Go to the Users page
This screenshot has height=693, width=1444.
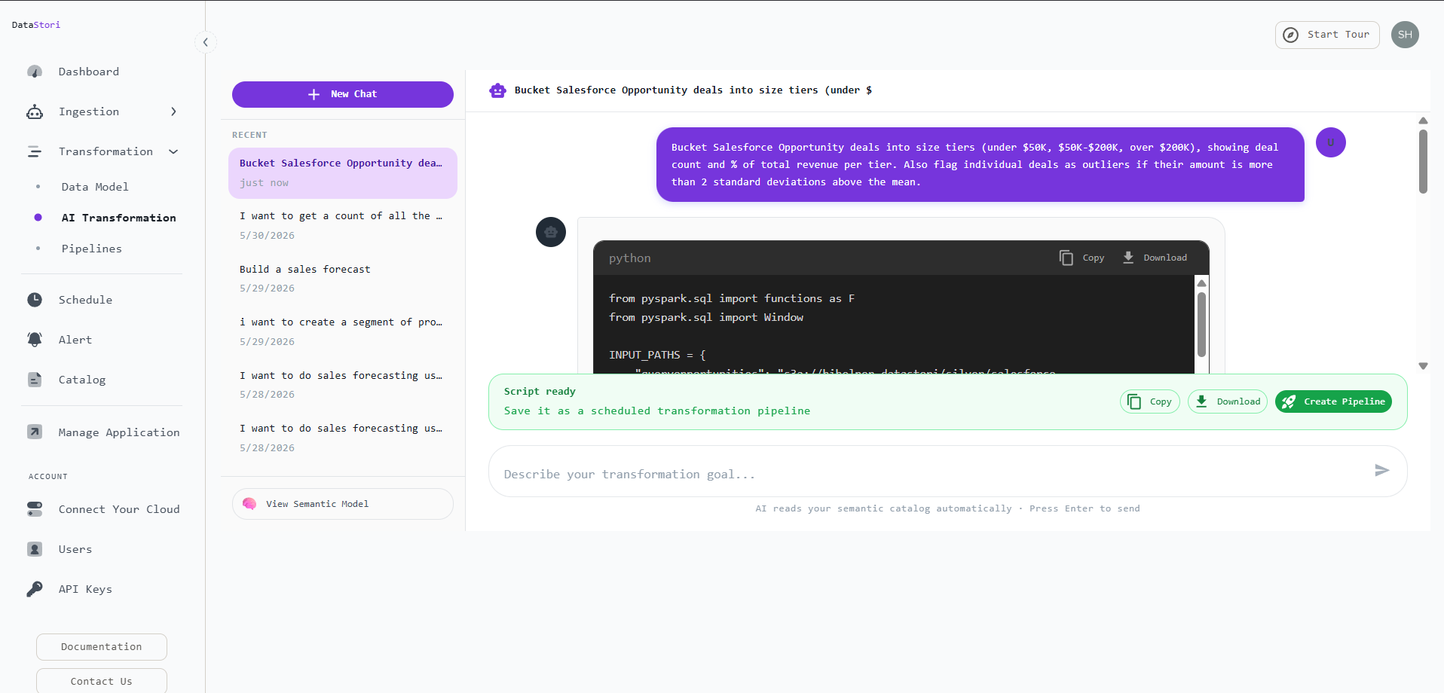coord(75,549)
